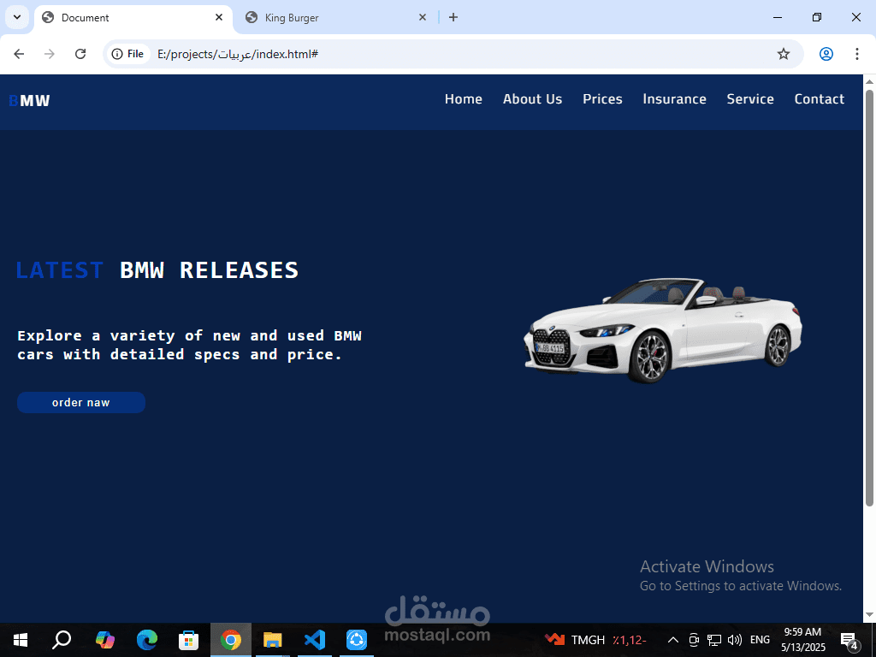
Task: Click the back navigation arrow
Action: [19, 53]
